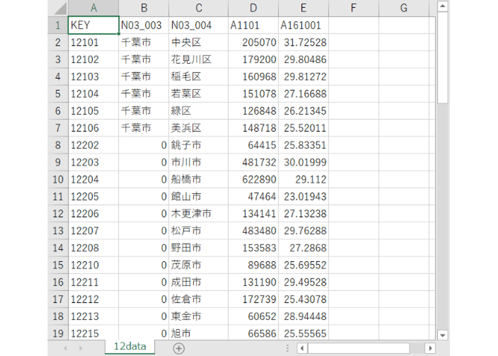Select column C header
498x356 pixels.
[198, 8]
